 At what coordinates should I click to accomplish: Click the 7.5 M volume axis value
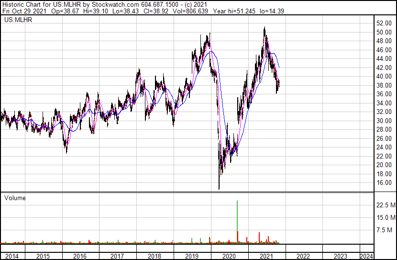click(x=385, y=230)
